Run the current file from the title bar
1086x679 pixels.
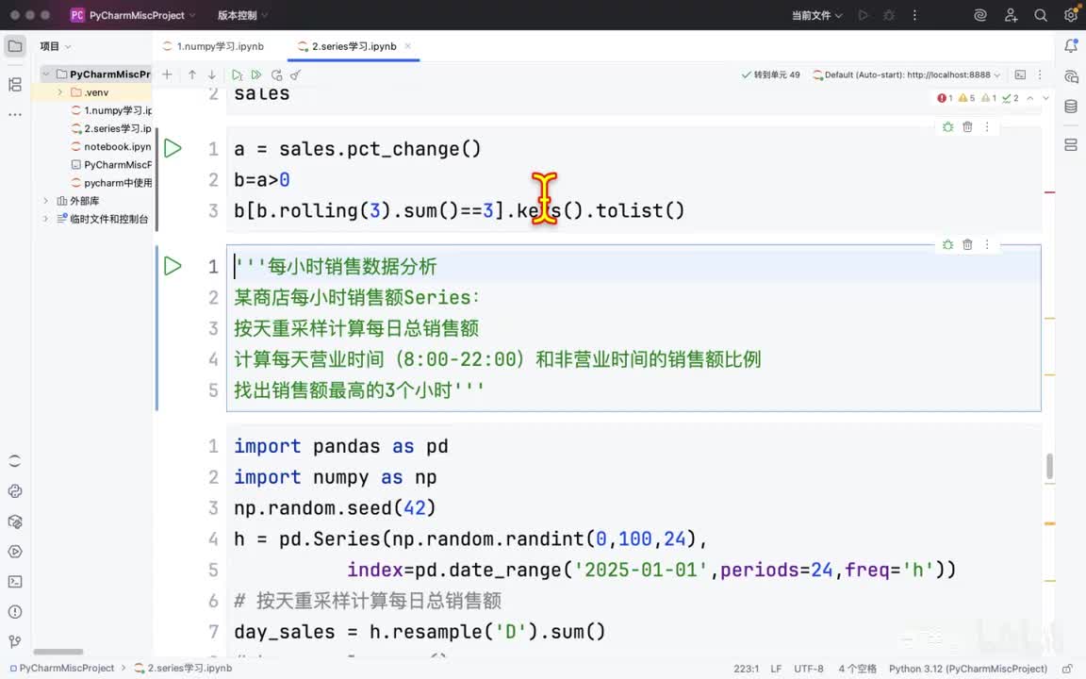click(x=863, y=15)
